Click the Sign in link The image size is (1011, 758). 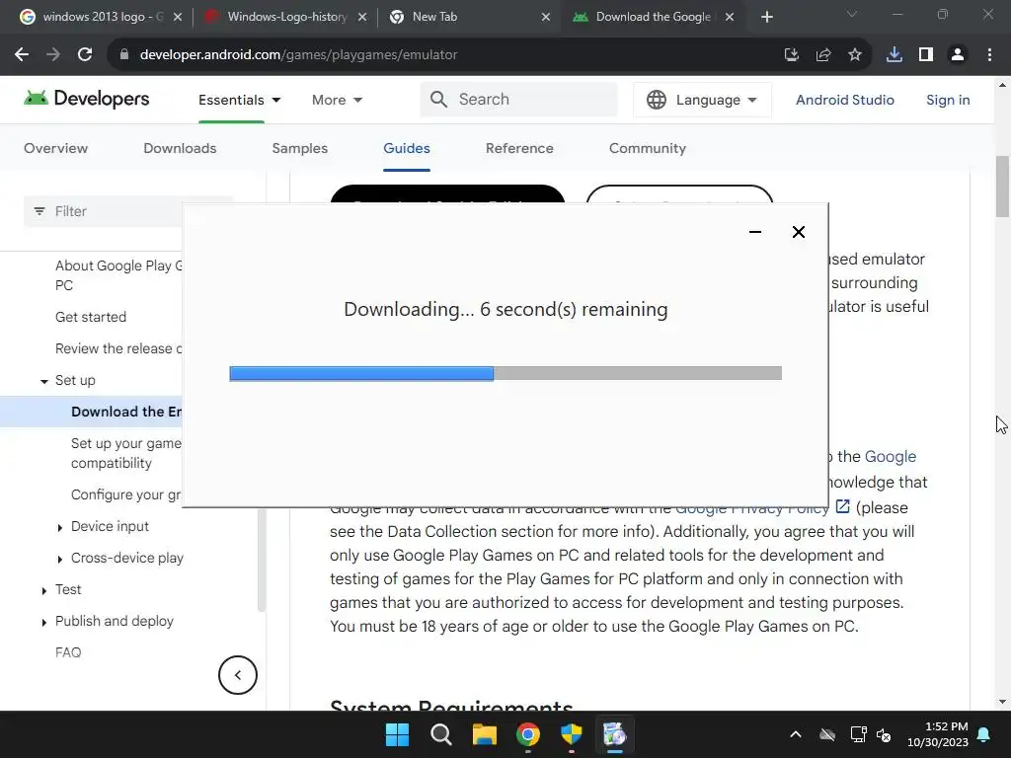pyautogui.click(x=948, y=100)
